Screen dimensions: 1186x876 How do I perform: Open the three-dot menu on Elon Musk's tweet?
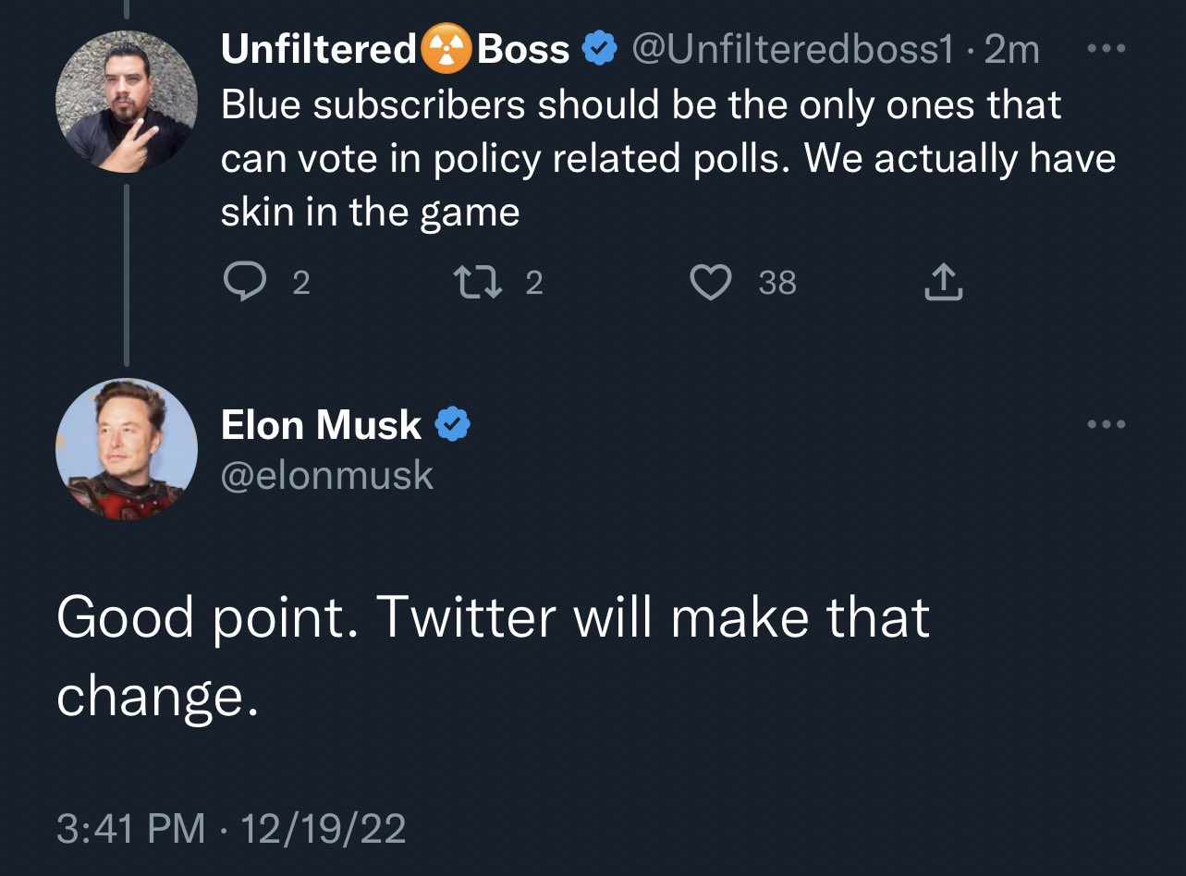click(1104, 424)
